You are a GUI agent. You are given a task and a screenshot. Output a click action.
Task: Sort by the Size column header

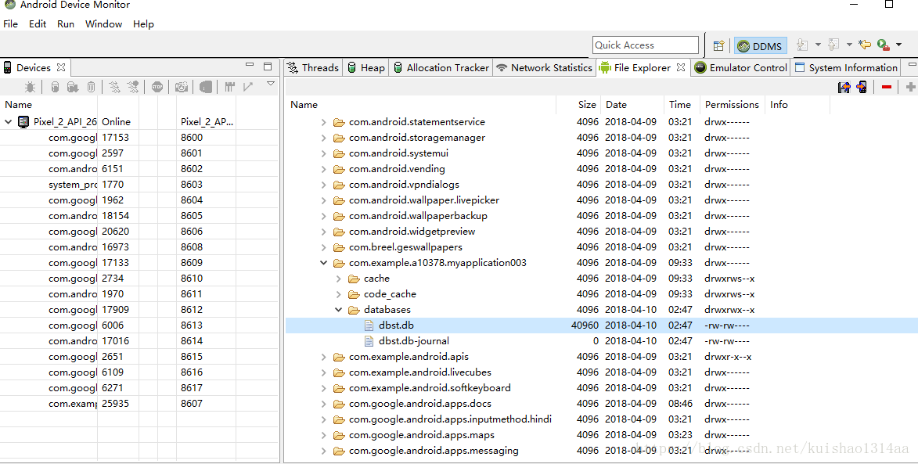[587, 105]
